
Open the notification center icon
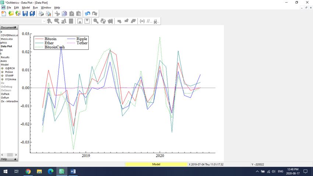pyautogui.click(x=305, y=172)
